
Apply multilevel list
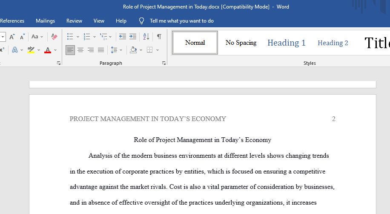tap(103, 37)
